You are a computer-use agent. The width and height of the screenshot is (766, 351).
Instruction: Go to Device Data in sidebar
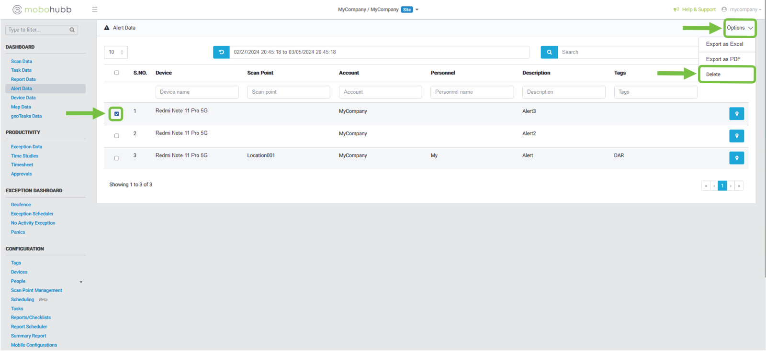23,98
